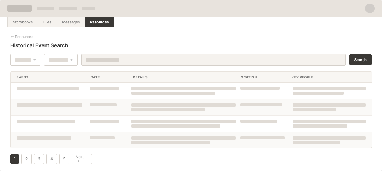Go back via the ← Resources link
This screenshot has width=382, height=171.
pos(22,37)
